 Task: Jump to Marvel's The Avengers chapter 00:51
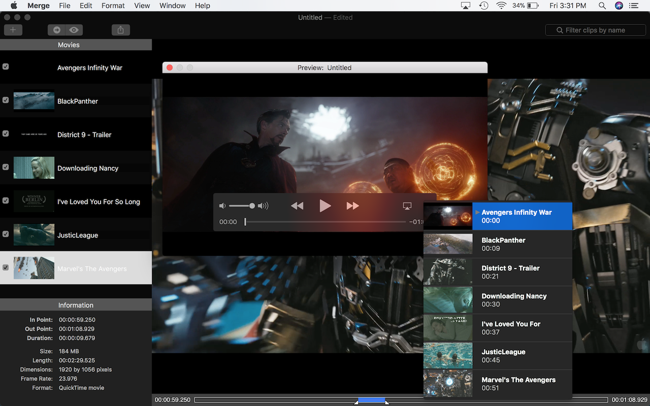498,384
